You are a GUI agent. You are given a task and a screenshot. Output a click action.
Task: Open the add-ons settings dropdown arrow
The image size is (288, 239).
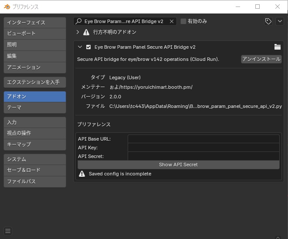point(280,21)
